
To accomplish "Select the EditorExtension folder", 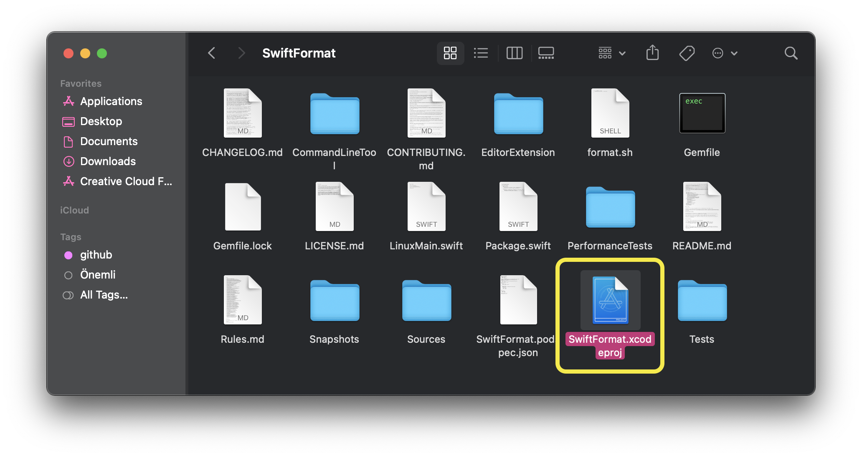I will (518, 114).
